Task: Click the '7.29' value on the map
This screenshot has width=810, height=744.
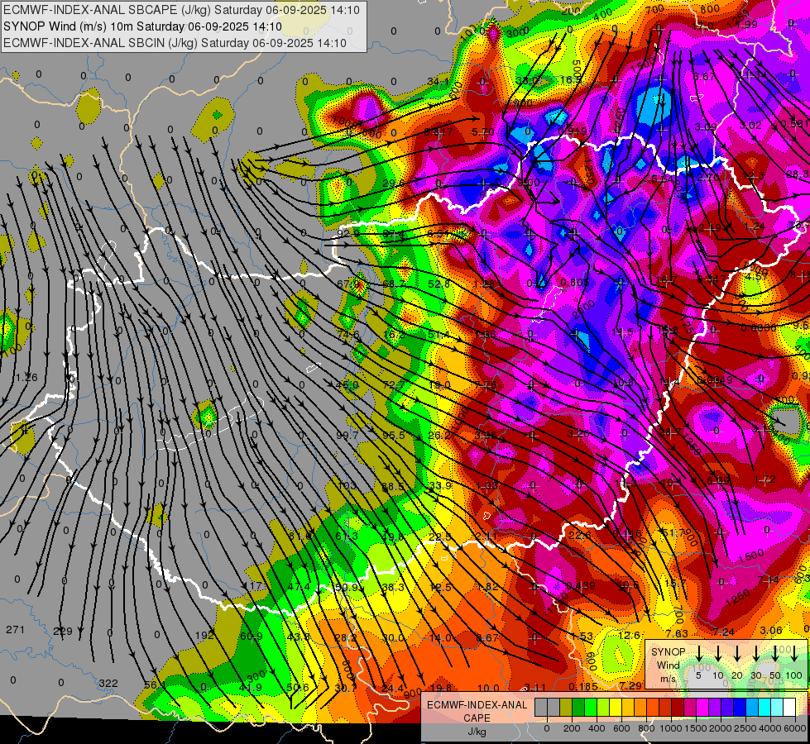Action: [630, 685]
